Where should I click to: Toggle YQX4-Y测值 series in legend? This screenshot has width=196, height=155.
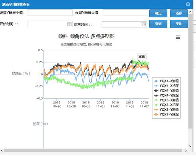click(166, 91)
